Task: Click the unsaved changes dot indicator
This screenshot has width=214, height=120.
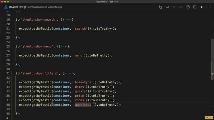Action: coord(202,7)
